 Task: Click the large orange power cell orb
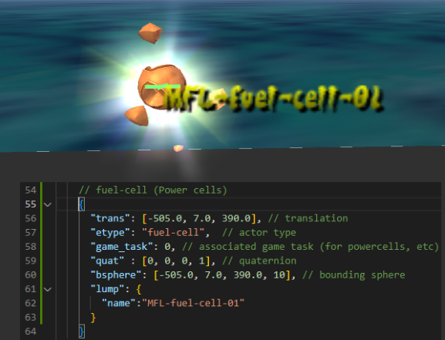(160, 86)
